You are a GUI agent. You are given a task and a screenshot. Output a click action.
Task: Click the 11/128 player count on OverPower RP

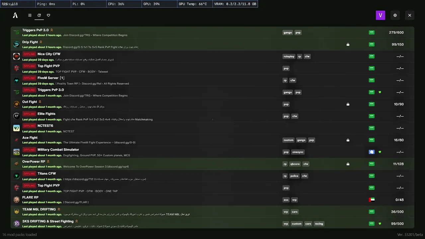click(398, 164)
